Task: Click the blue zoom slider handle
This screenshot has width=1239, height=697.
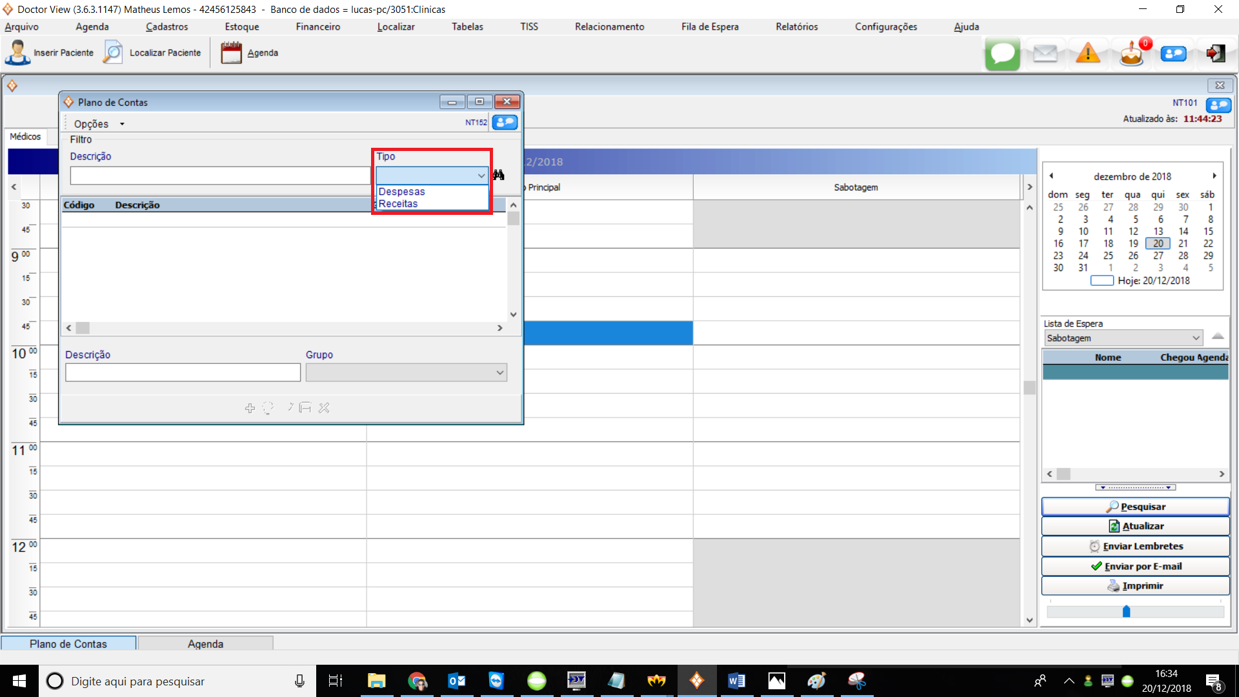Action: (1126, 611)
